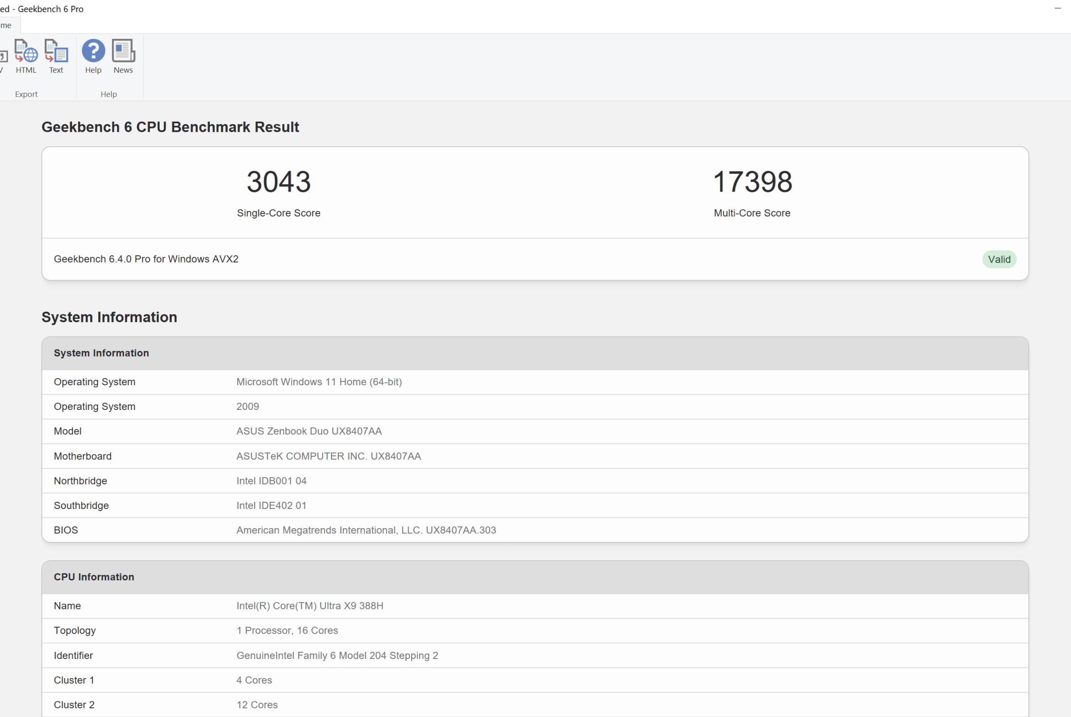Click the Motherboard ASUSTeK row value
Image resolution: width=1071 pixels, height=717 pixels.
(x=328, y=456)
